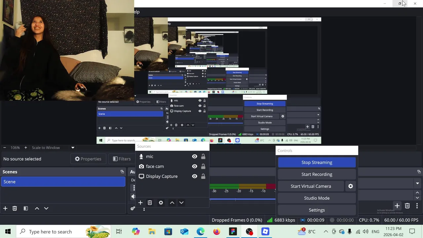
Task: Move scene up in Scenes toolbar
Action: point(37,208)
